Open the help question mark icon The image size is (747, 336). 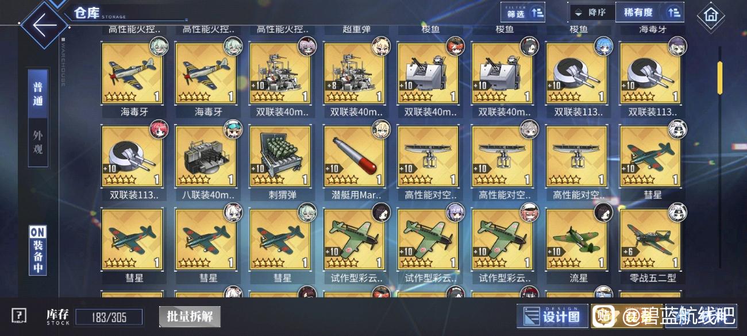pos(19,315)
